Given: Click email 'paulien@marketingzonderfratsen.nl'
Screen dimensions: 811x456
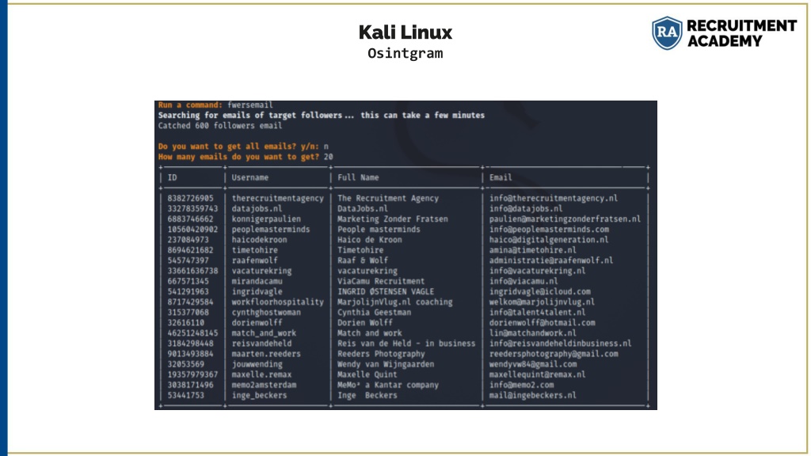Looking at the screenshot, I should [565, 218].
